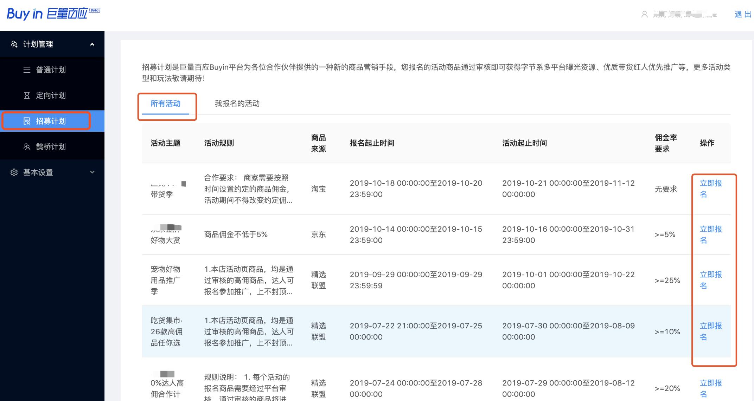Viewport: 754px width, 401px height.
Task: Click the user account icon in top bar
Action: coord(645,14)
